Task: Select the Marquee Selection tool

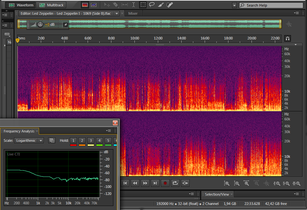Action: [x=143, y=5]
